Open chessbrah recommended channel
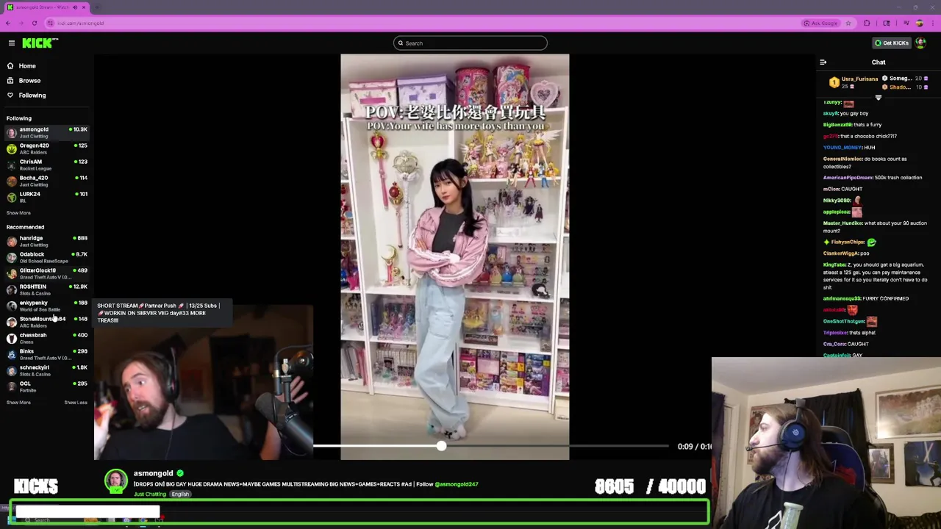The height and width of the screenshot is (529, 941). point(46,338)
